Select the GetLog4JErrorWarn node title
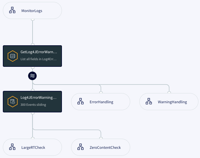This screenshot has height=158, width=200. [x=39, y=52]
